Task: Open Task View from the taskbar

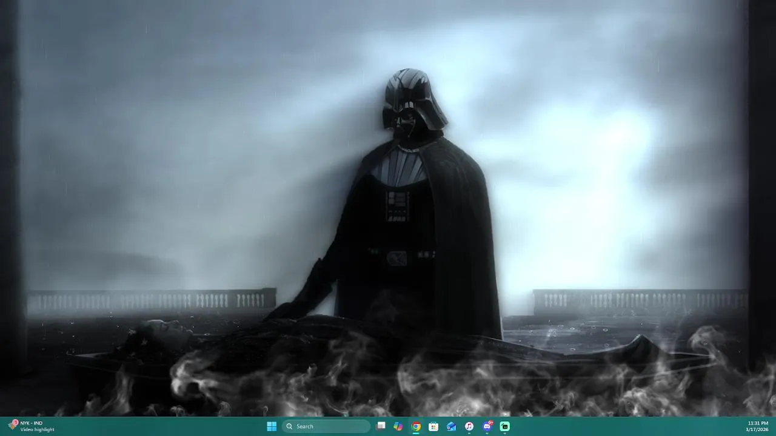Action: coord(381,426)
